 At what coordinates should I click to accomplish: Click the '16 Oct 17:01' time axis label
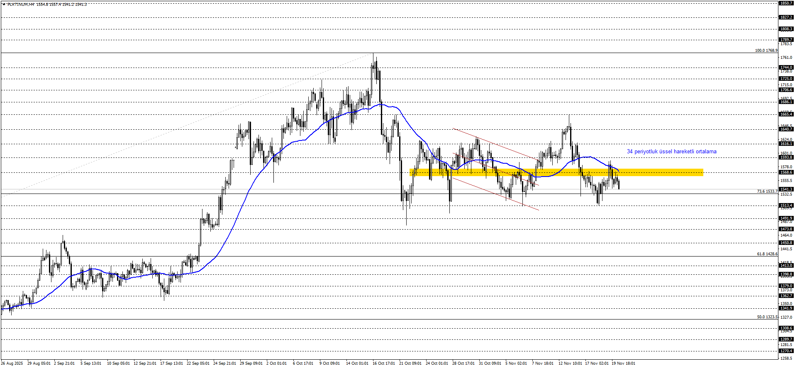(x=384, y=363)
